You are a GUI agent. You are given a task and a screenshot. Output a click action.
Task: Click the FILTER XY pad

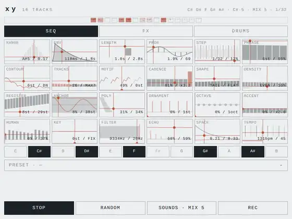(122, 131)
